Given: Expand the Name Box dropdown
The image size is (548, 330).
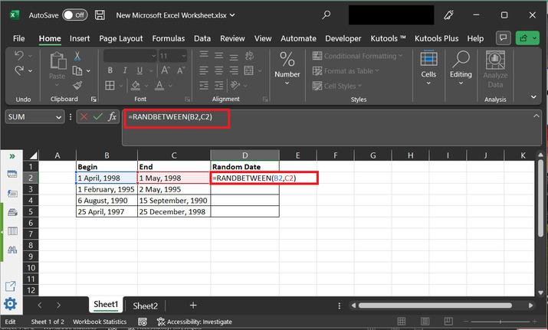Looking at the screenshot, I should point(58,117).
